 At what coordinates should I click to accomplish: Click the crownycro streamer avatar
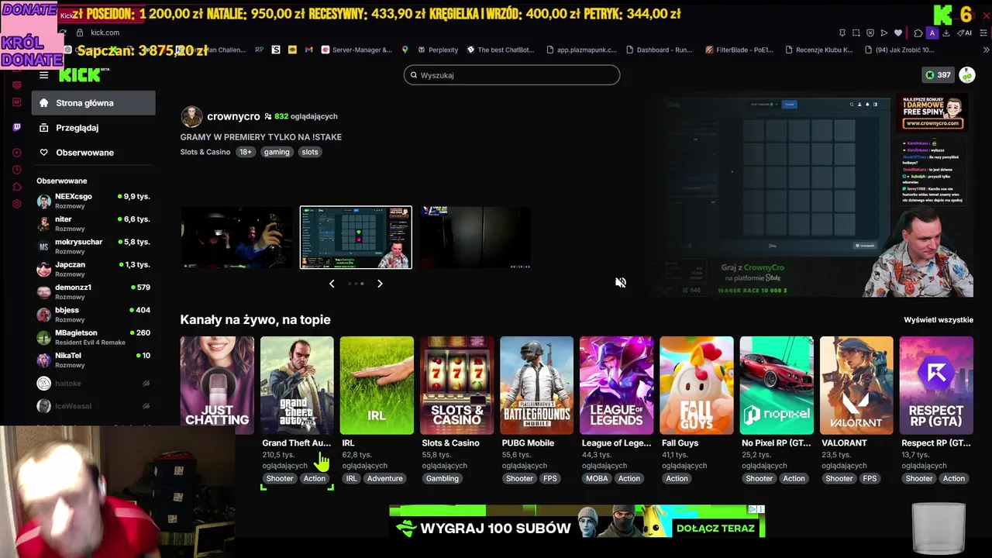coord(191,116)
